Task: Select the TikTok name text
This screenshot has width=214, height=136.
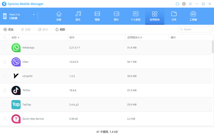Action: (26, 90)
